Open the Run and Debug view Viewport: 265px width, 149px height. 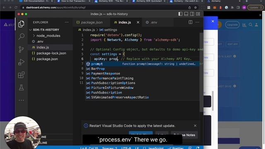[21, 62]
